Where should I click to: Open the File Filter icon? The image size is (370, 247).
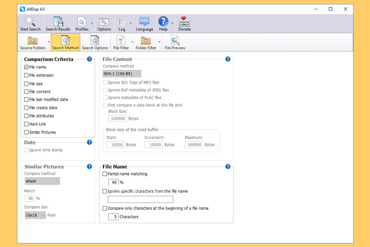[121, 40]
